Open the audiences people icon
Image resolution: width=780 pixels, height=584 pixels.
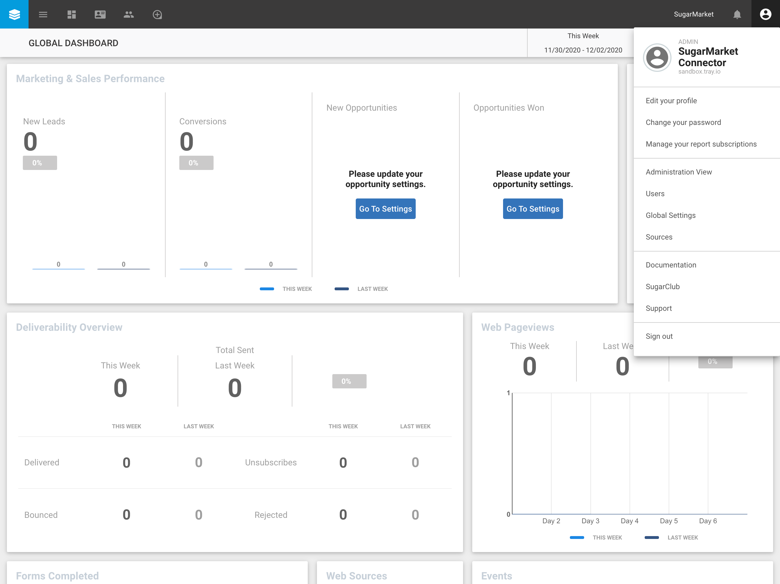click(x=129, y=15)
